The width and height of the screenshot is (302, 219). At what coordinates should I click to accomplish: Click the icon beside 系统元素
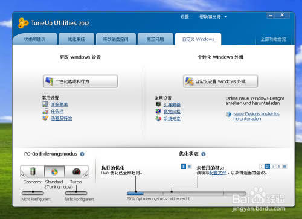pos(158,118)
